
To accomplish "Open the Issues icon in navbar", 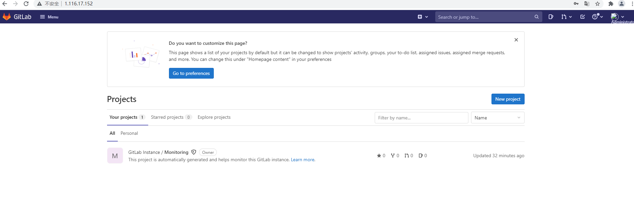I will [x=551, y=17].
